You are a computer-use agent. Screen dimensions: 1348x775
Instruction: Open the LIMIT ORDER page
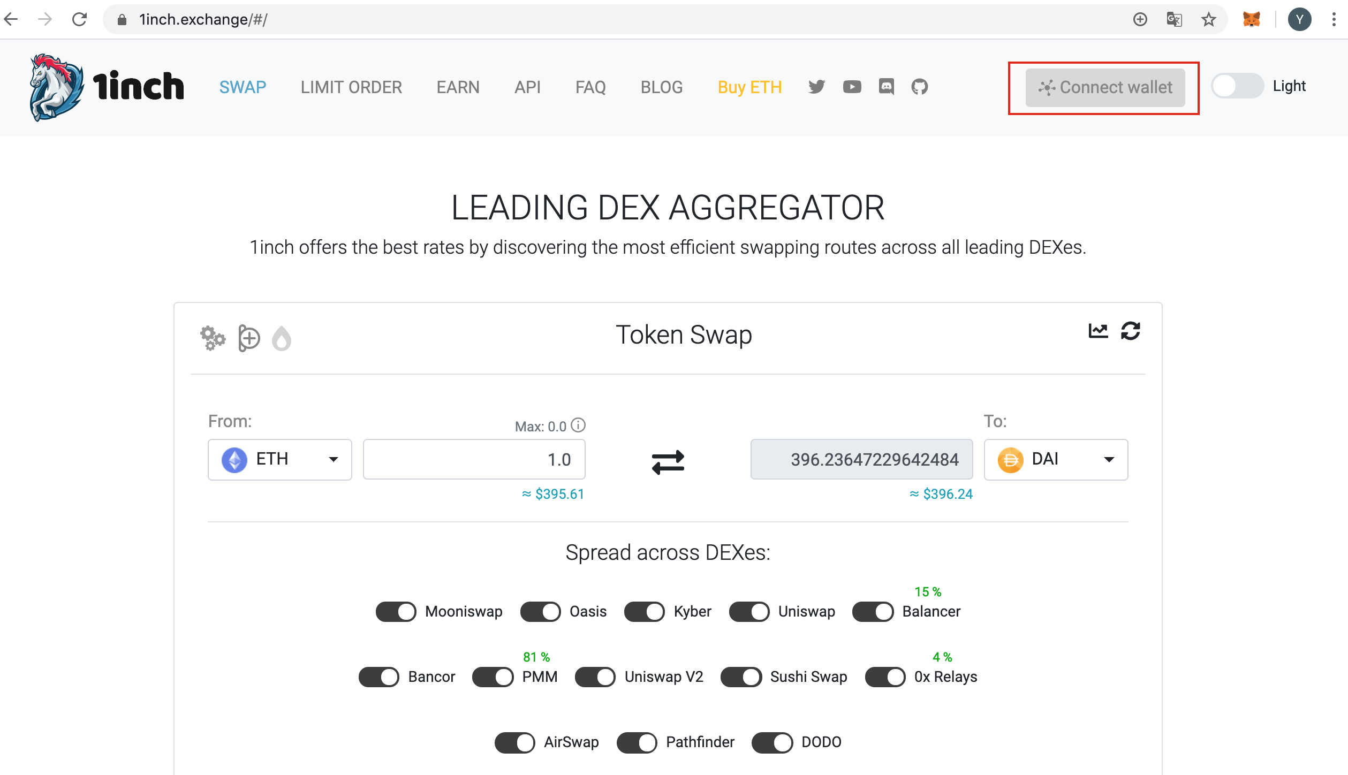[x=351, y=87]
